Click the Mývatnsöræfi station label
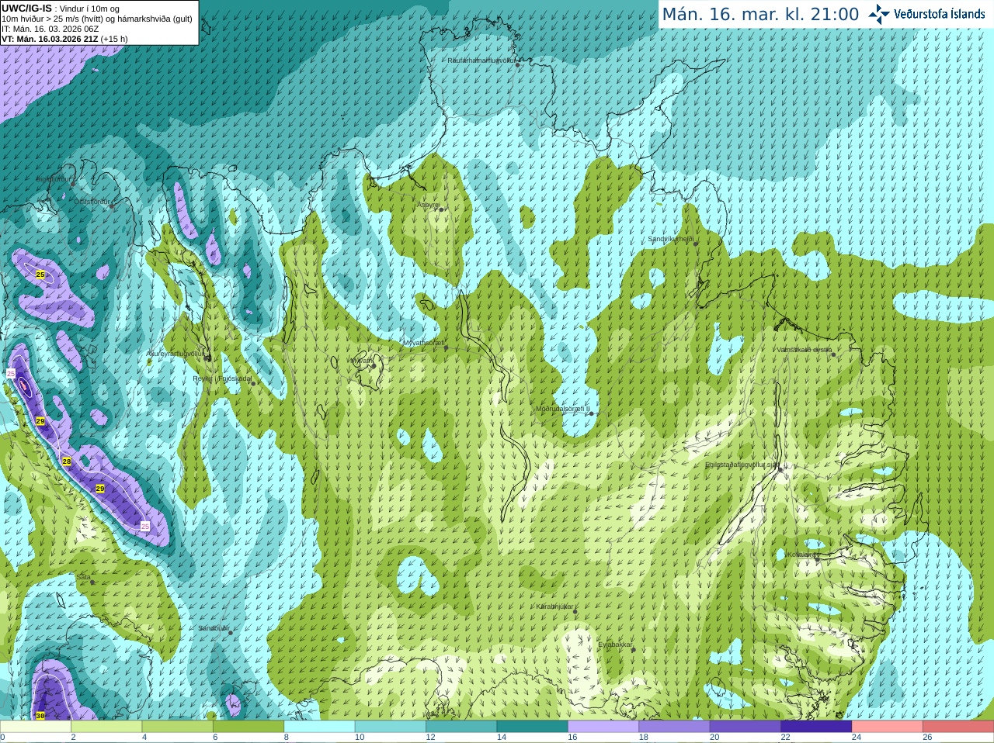Screen dimensions: 994x743 [424, 342]
